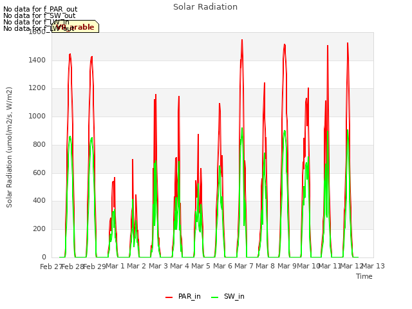The width and height of the screenshot is (412, 309).
Task: Click the Feb 27 x-axis tick label
Action: click(51, 267)
